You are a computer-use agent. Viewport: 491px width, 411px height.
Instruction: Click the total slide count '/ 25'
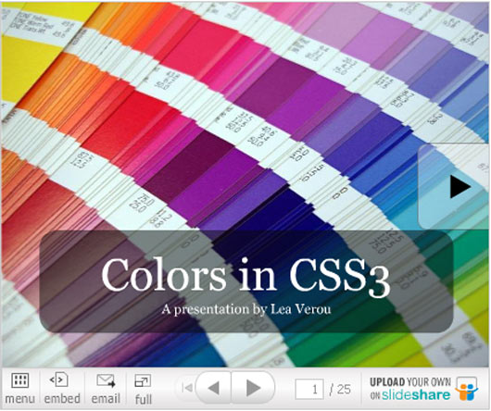tap(340, 390)
